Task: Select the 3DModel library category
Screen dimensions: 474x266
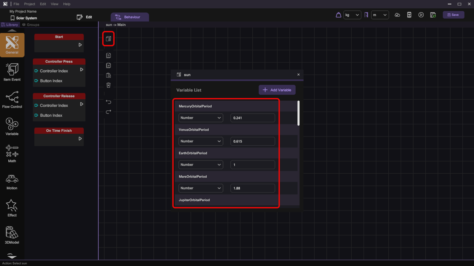Action: 12,235
